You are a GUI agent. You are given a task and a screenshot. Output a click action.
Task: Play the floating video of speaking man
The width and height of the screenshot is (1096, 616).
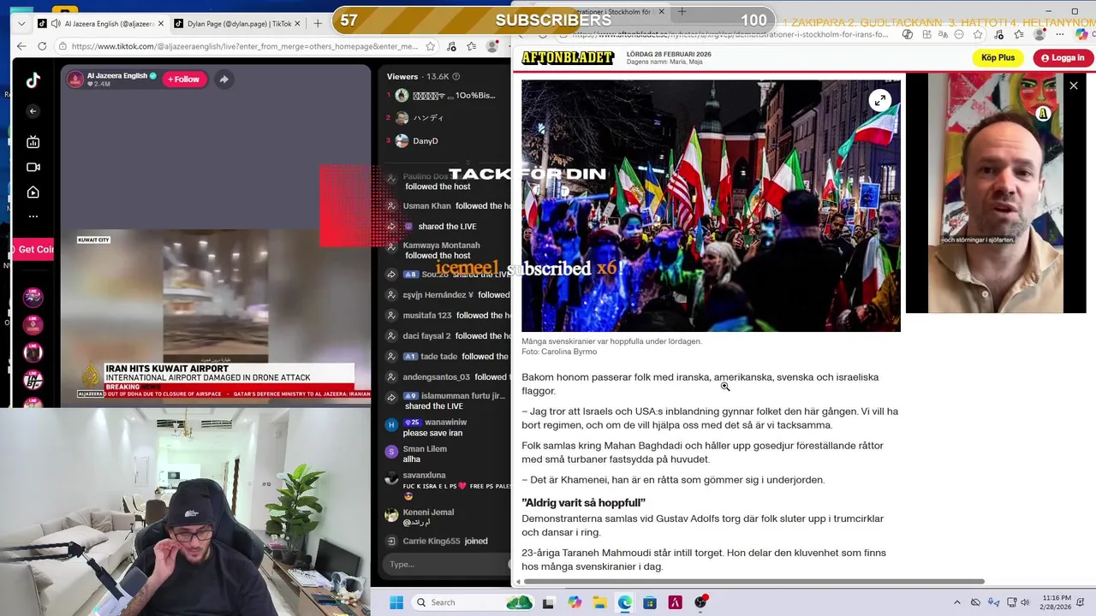tap(996, 193)
